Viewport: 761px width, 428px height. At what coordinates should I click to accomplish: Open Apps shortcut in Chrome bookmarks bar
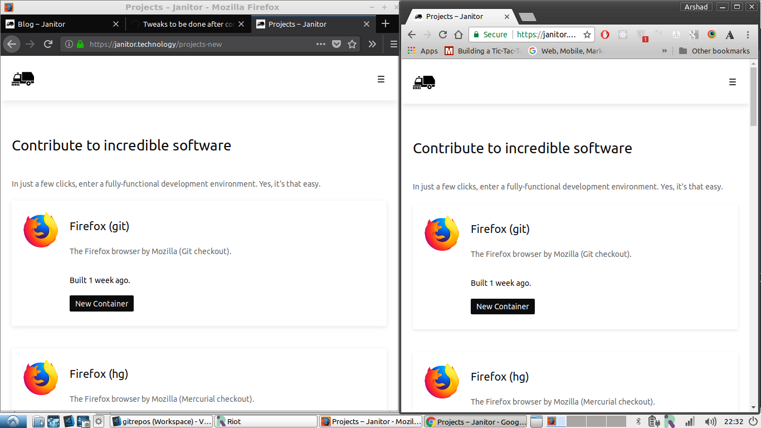[x=423, y=51]
